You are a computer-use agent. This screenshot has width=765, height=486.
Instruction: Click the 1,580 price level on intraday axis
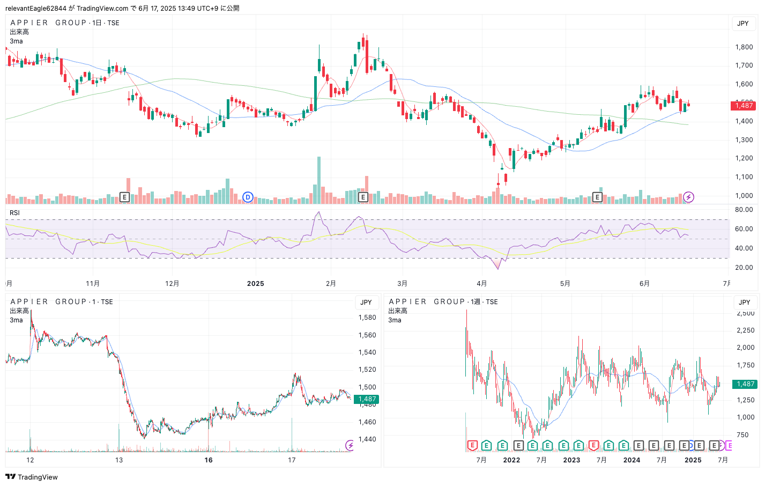coord(367,317)
